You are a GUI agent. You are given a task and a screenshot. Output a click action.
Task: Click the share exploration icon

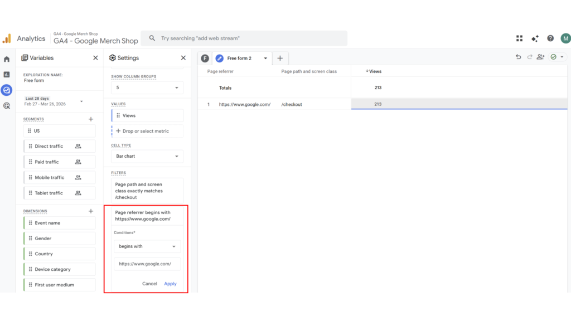(540, 57)
